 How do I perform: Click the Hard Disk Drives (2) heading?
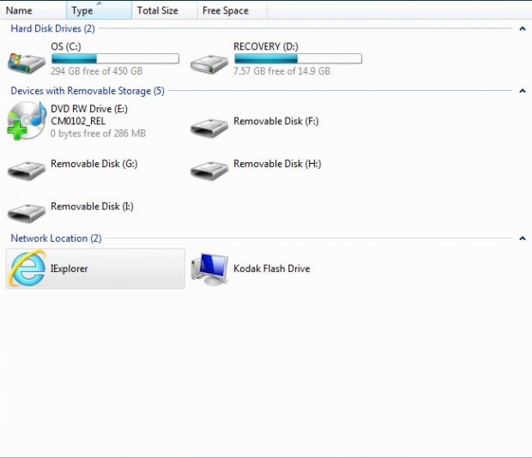52,29
